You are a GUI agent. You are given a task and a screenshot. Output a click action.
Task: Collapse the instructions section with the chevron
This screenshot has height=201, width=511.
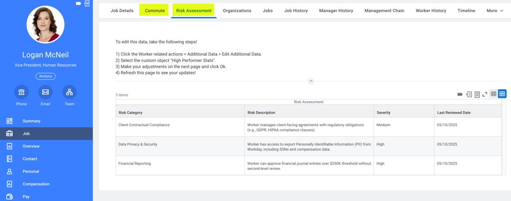click(311, 81)
